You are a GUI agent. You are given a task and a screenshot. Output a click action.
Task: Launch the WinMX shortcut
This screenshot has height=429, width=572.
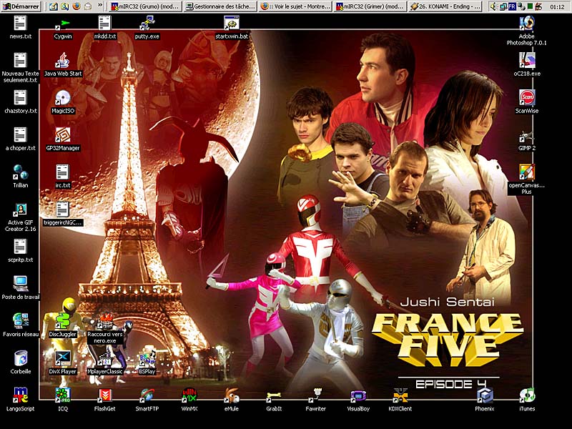[x=189, y=400]
